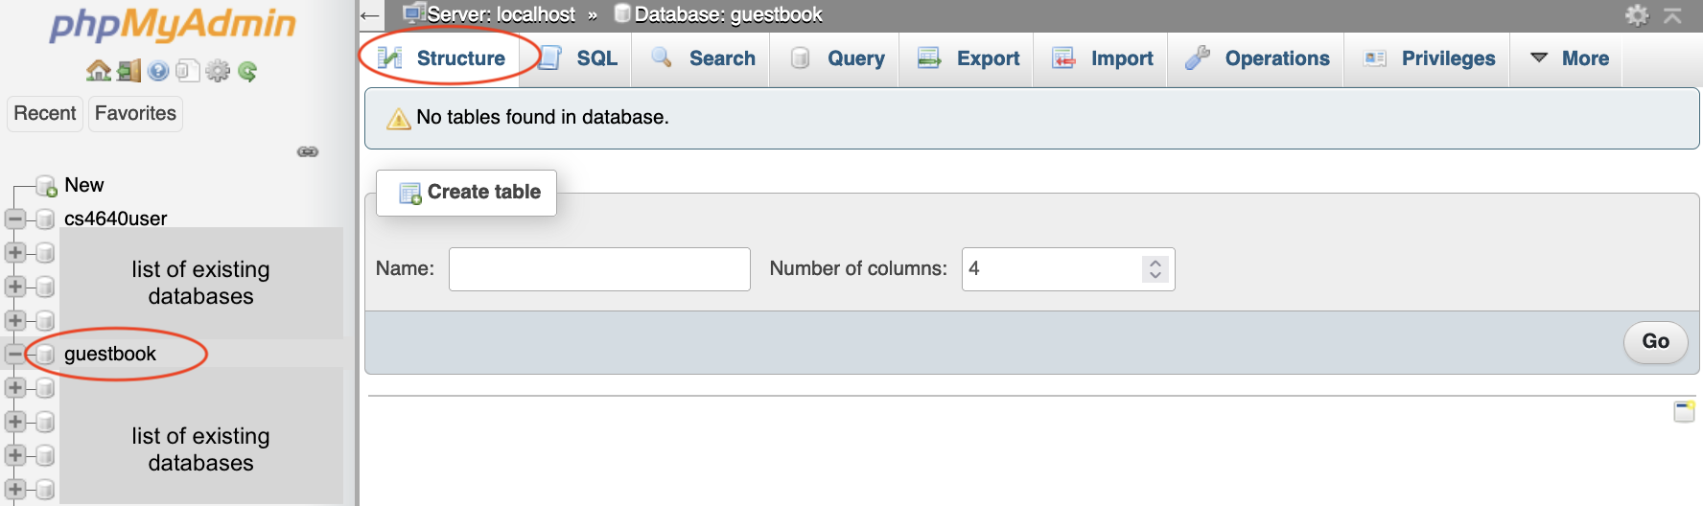Select the cs4640user database in tree
This screenshot has width=1703, height=506.
pos(115,218)
